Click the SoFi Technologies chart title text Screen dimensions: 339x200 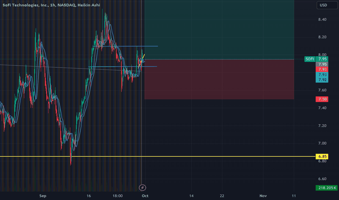(x=51, y=5)
